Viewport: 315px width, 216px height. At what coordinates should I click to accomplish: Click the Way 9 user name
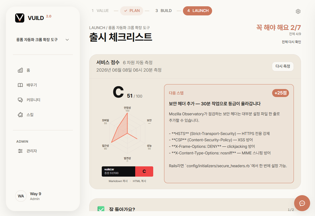tap(35, 194)
